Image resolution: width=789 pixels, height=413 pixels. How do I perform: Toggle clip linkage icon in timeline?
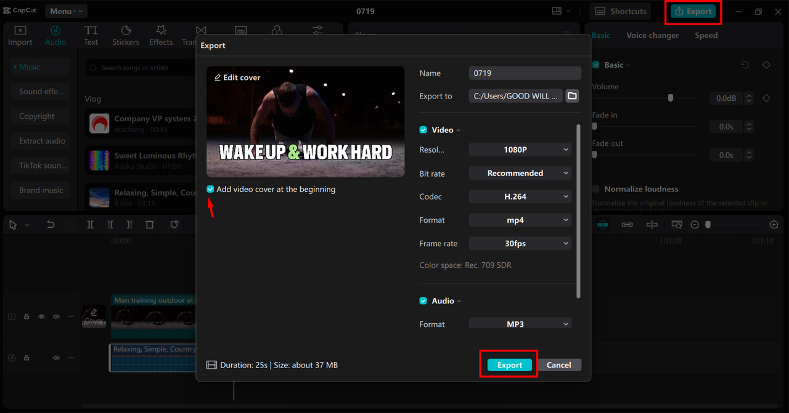pos(627,225)
